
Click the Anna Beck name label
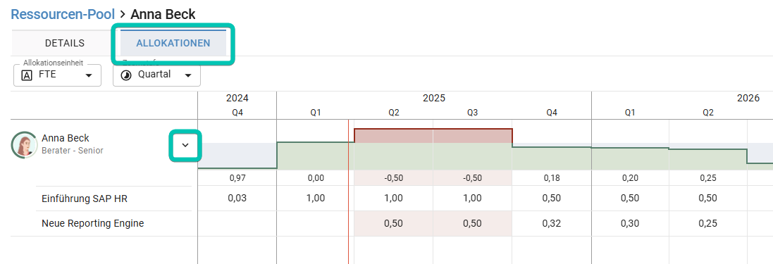pyautogui.click(x=66, y=139)
